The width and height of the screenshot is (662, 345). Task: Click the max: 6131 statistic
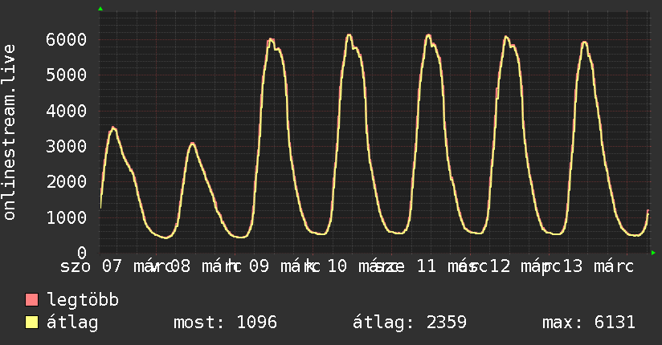coord(589,323)
